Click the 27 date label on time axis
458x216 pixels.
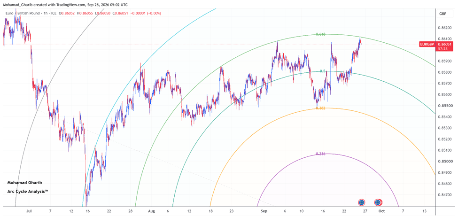click(x=365, y=211)
